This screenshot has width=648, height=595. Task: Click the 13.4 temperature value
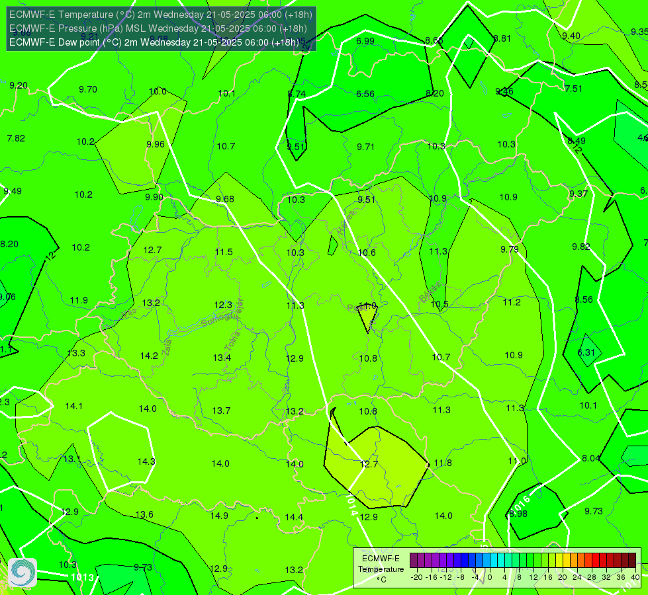pos(222,358)
